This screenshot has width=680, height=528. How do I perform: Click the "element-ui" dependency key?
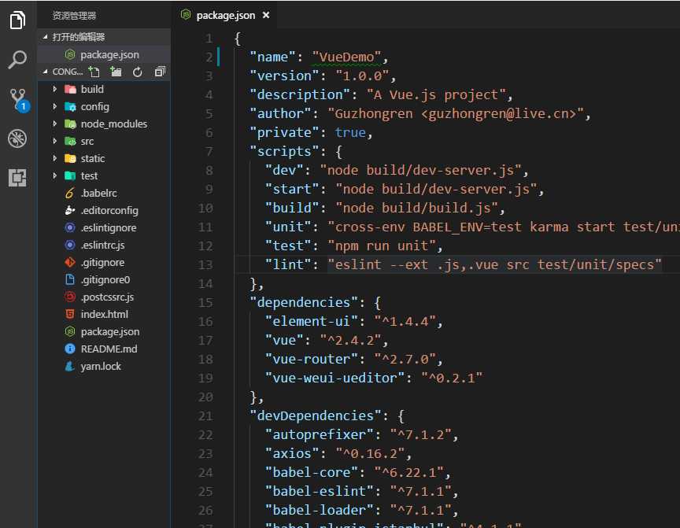coord(312,321)
